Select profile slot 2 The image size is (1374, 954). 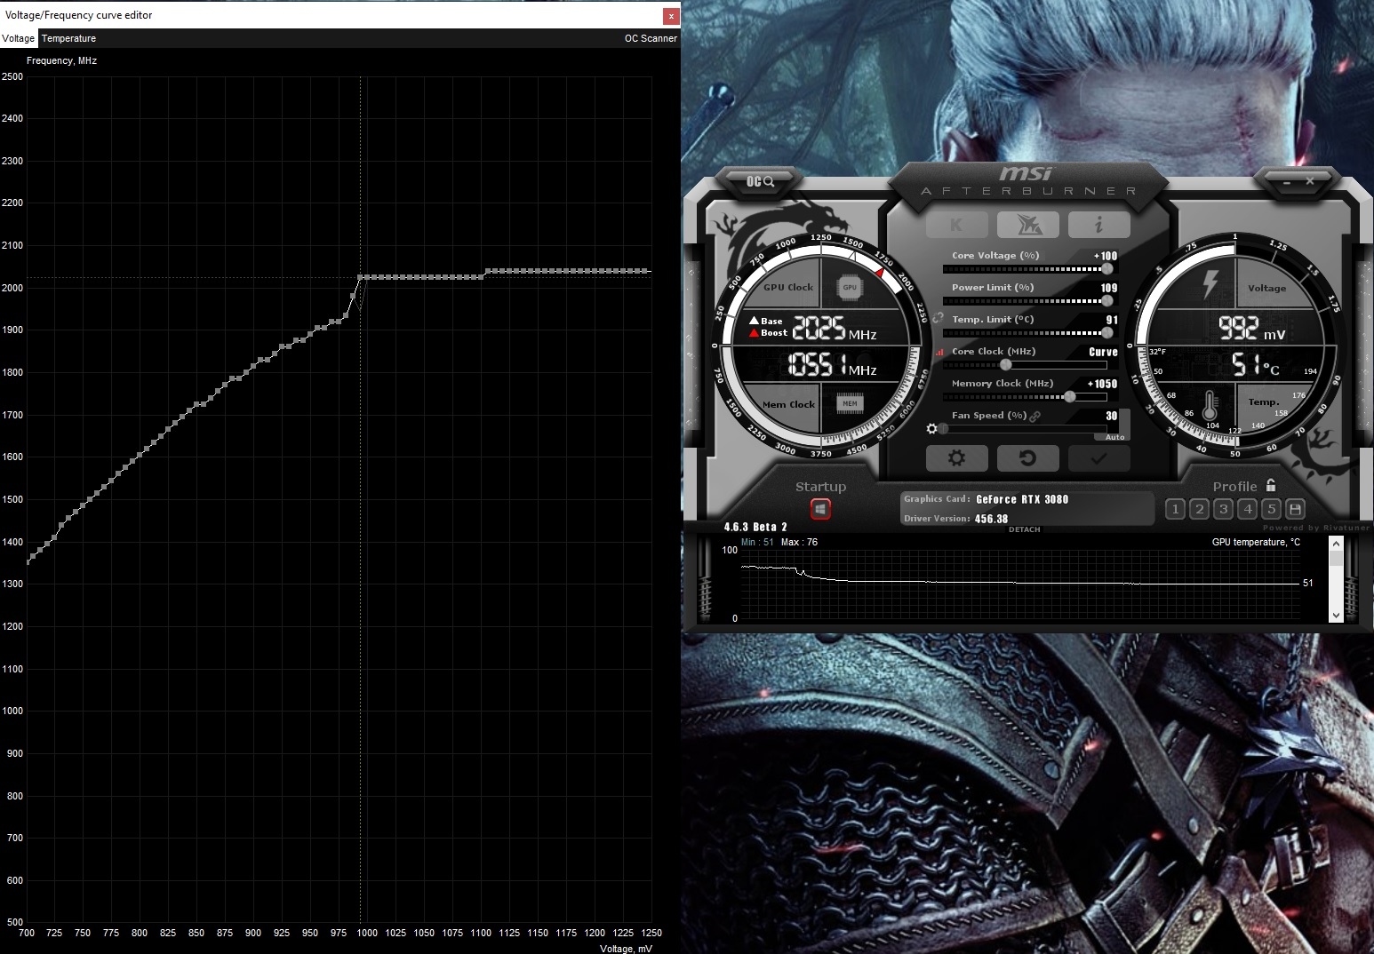(1199, 509)
